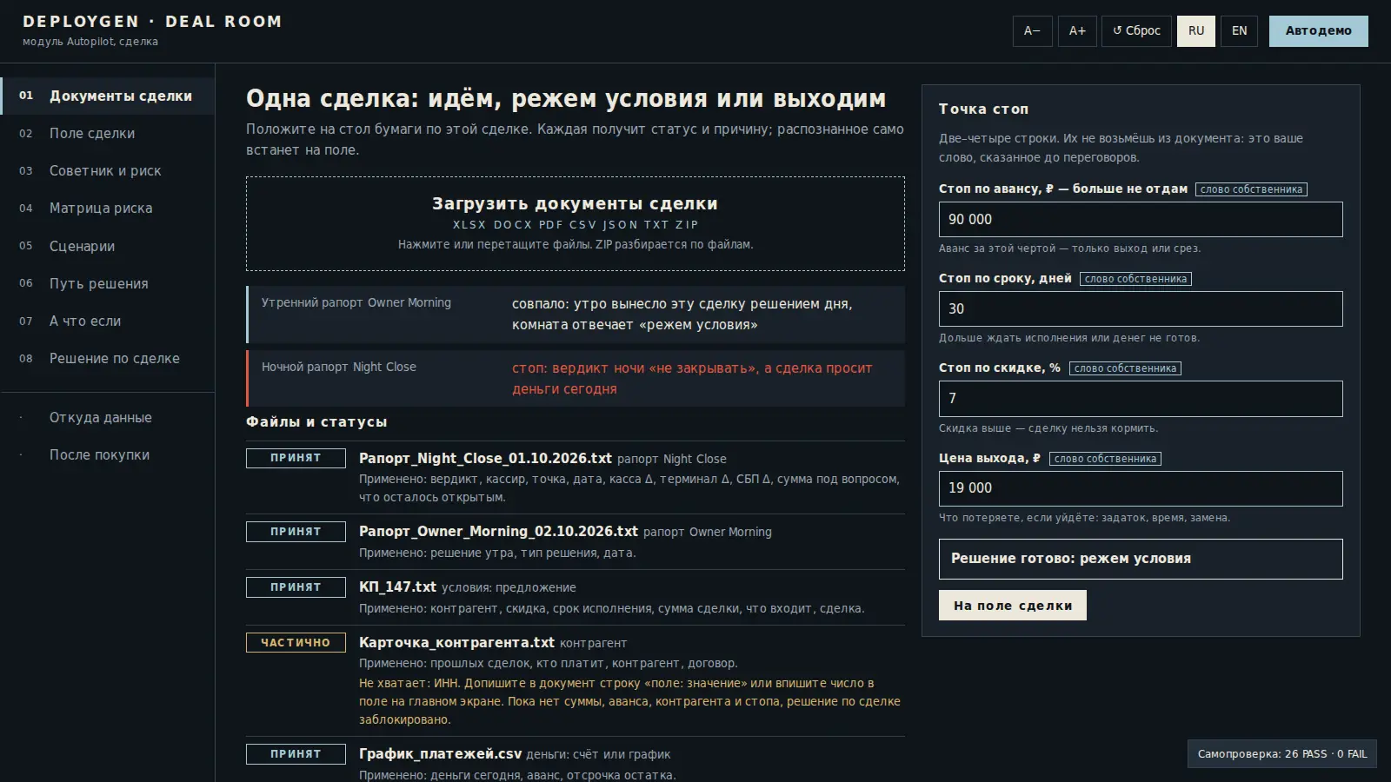Image resolution: width=1391 pixels, height=782 pixels.
Task: Select file Карточка_контрагента.txt
Action: tap(456, 642)
